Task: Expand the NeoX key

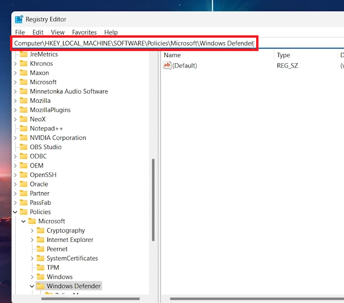Action: coord(15,119)
